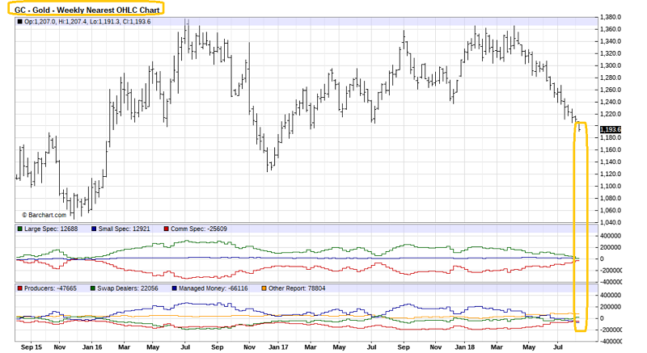Click the Barchart.com copyright text
The image size is (647, 353).
coord(44,215)
